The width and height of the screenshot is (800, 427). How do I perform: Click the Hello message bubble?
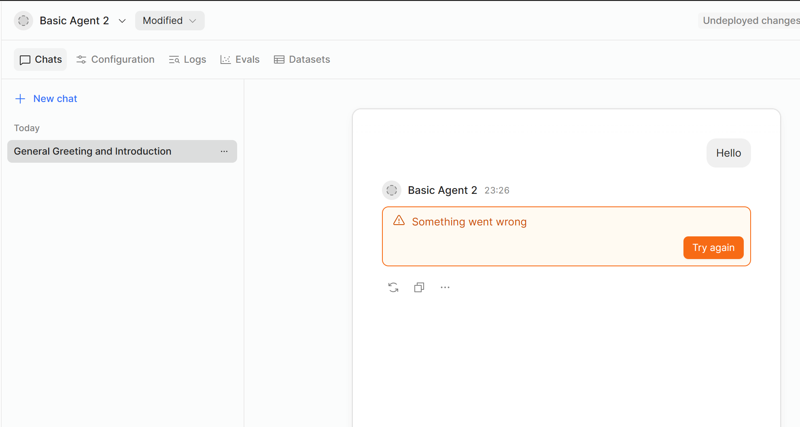[x=728, y=153]
